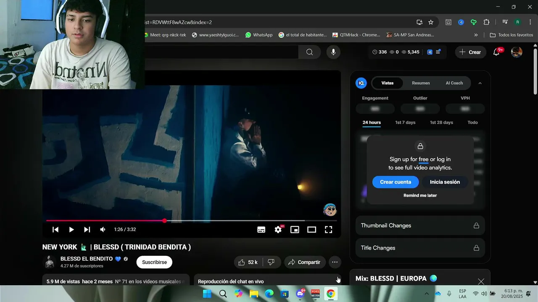Click Remind me later link
This screenshot has width=538, height=302.
[x=420, y=195]
